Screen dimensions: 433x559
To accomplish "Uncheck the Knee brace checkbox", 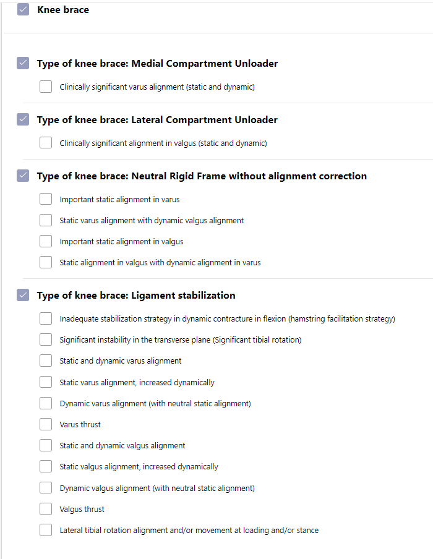I will [x=23, y=10].
